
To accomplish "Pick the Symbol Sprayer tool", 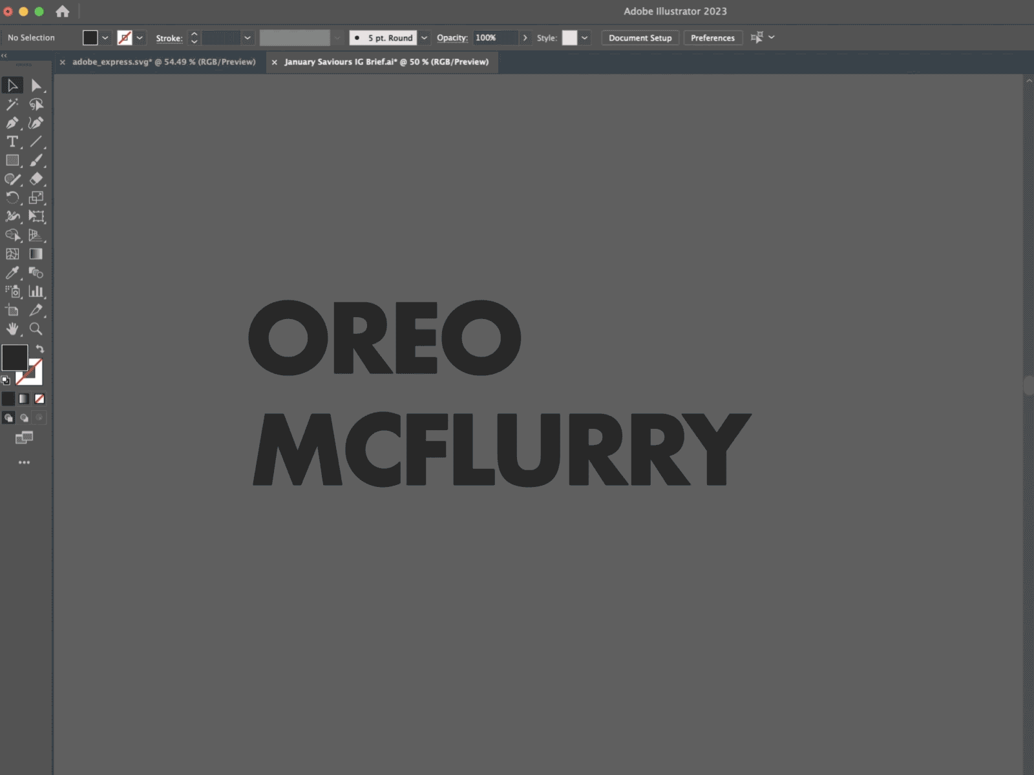I will coord(12,291).
